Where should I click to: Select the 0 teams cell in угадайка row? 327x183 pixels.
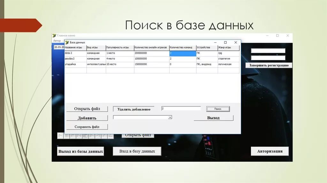183,64
